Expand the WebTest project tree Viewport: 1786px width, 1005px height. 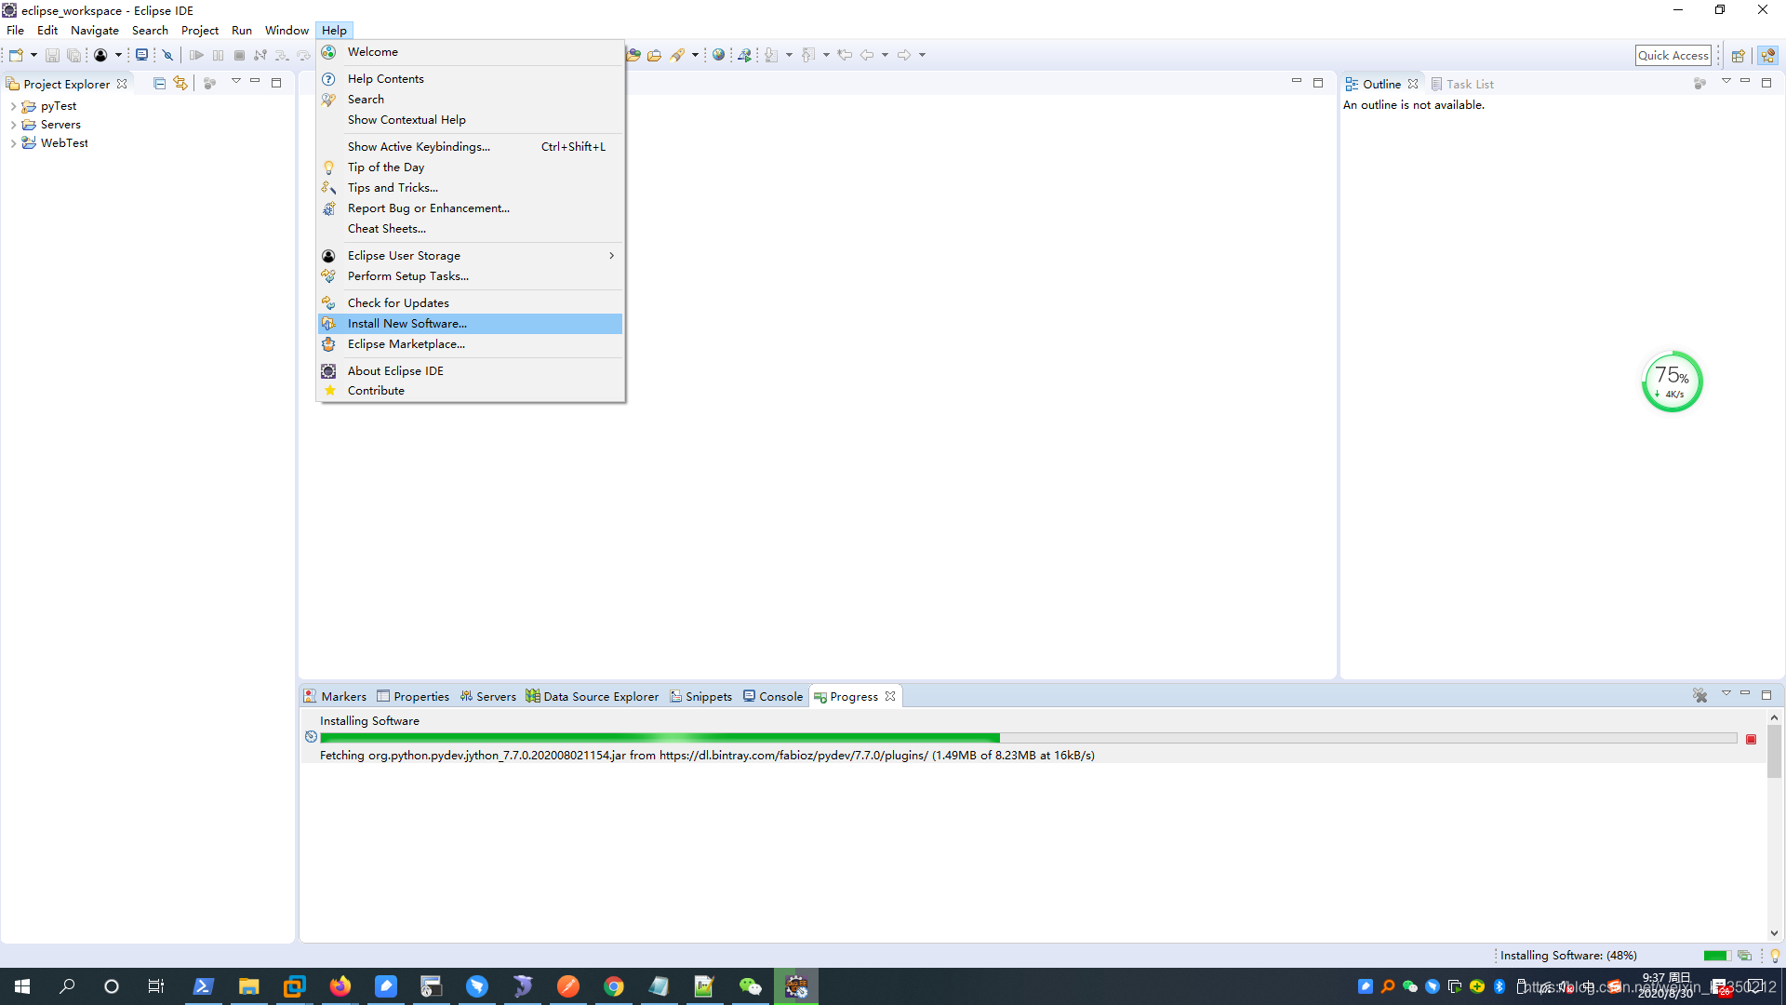point(13,143)
